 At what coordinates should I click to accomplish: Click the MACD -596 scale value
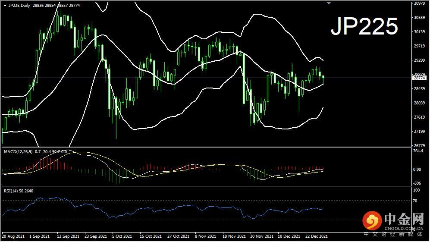point(417,183)
